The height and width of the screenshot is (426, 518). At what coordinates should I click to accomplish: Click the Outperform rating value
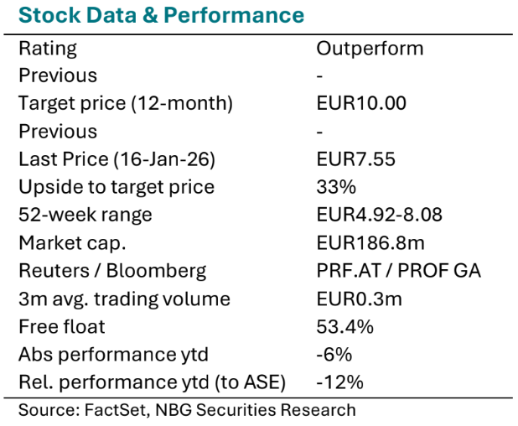[x=370, y=48]
